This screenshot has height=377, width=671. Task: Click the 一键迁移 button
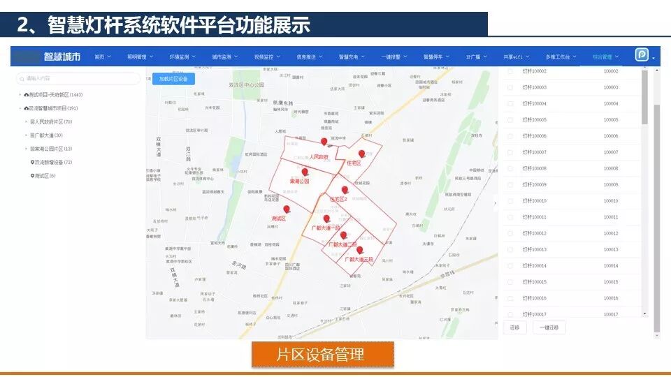tap(549, 327)
